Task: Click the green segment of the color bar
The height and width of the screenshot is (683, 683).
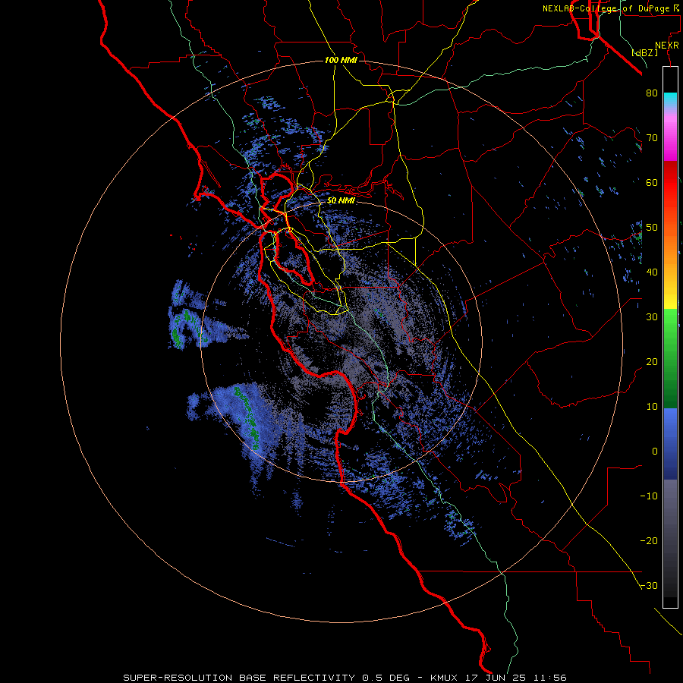Action: (670, 358)
